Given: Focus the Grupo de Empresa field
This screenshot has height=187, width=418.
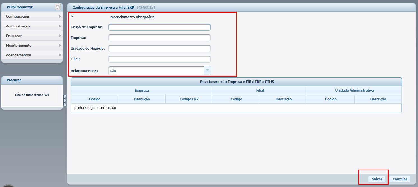Looking at the screenshot, I should [x=160, y=27].
